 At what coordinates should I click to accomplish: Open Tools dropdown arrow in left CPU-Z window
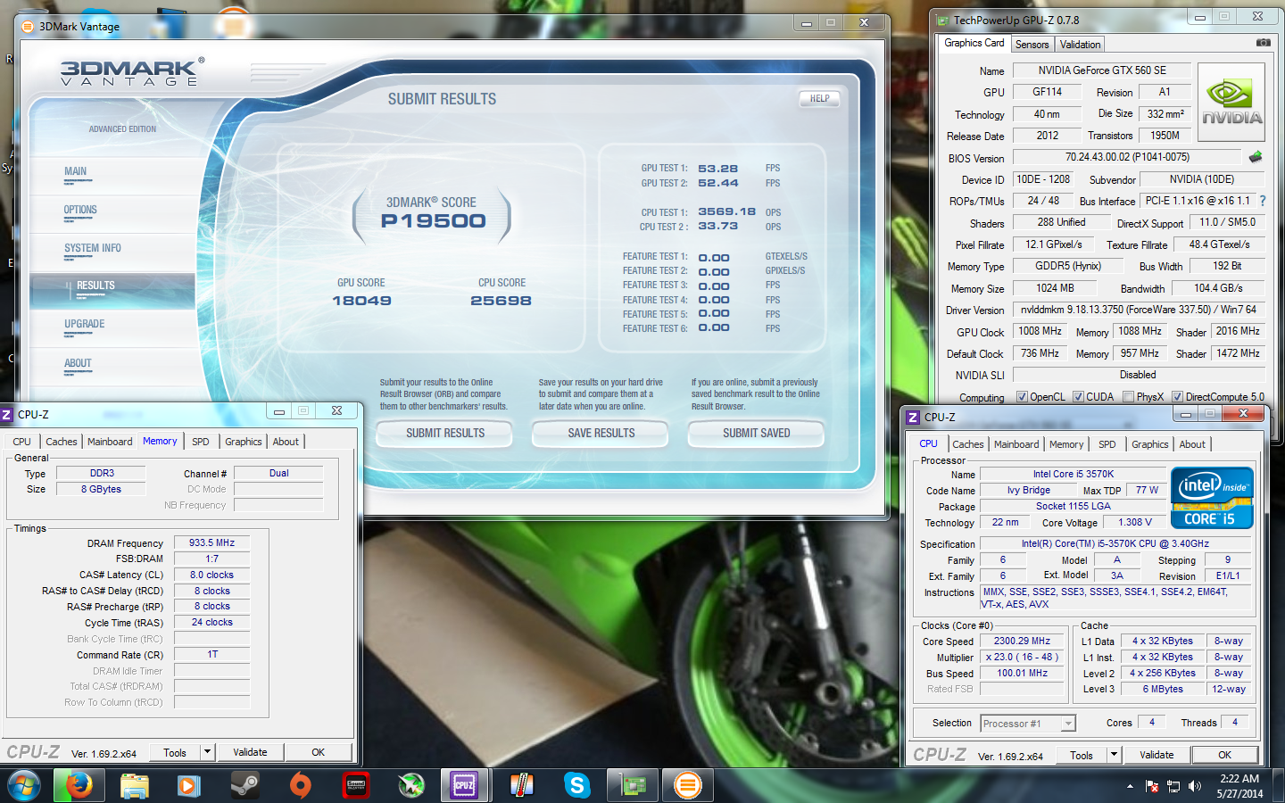click(x=208, y=752)
